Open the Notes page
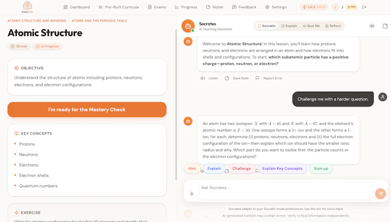Viewport: 391px width, 222px height. tap(215, 7)
